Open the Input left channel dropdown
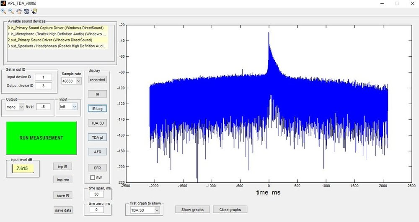 68,107
